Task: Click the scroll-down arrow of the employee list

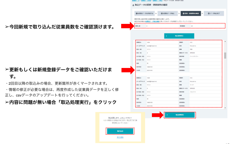Action: [225, 108]
